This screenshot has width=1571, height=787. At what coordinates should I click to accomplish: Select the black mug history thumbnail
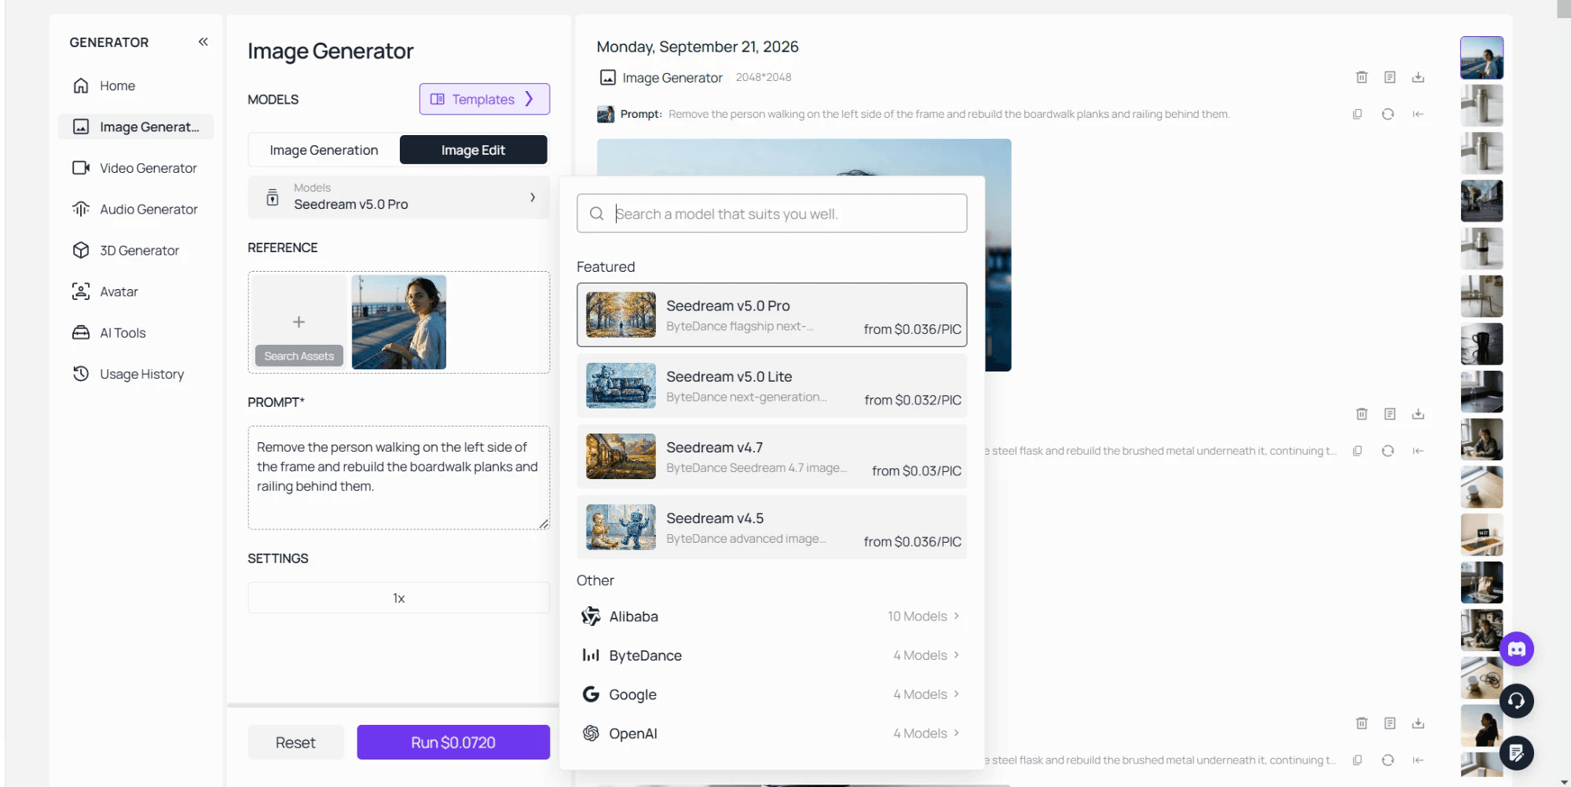[x=1481, y=344]
